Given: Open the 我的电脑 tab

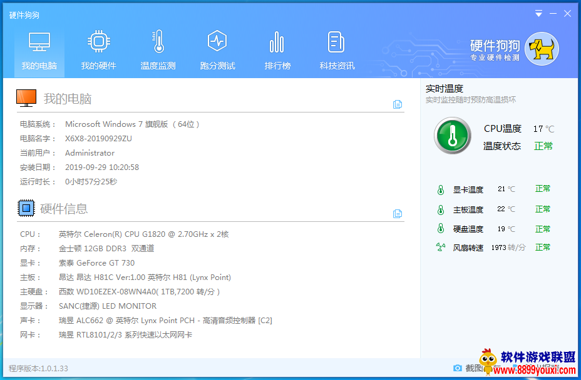Looking at the screenshot, I should tap(39, 52).
